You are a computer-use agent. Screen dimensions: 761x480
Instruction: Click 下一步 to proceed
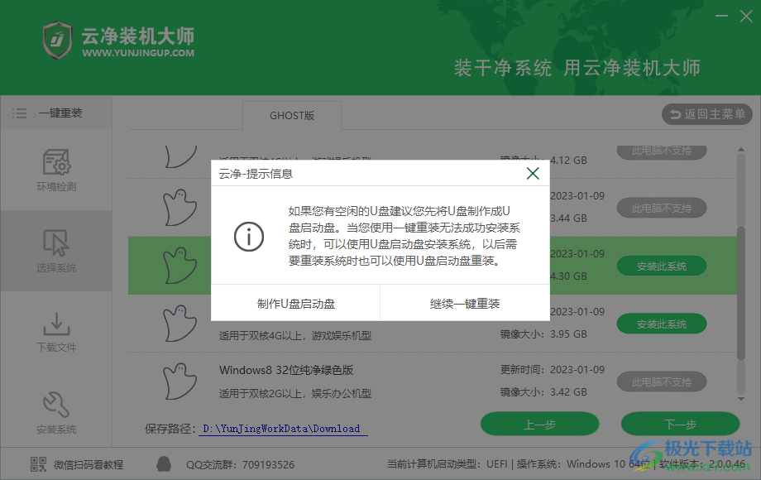tap(680, 424)
